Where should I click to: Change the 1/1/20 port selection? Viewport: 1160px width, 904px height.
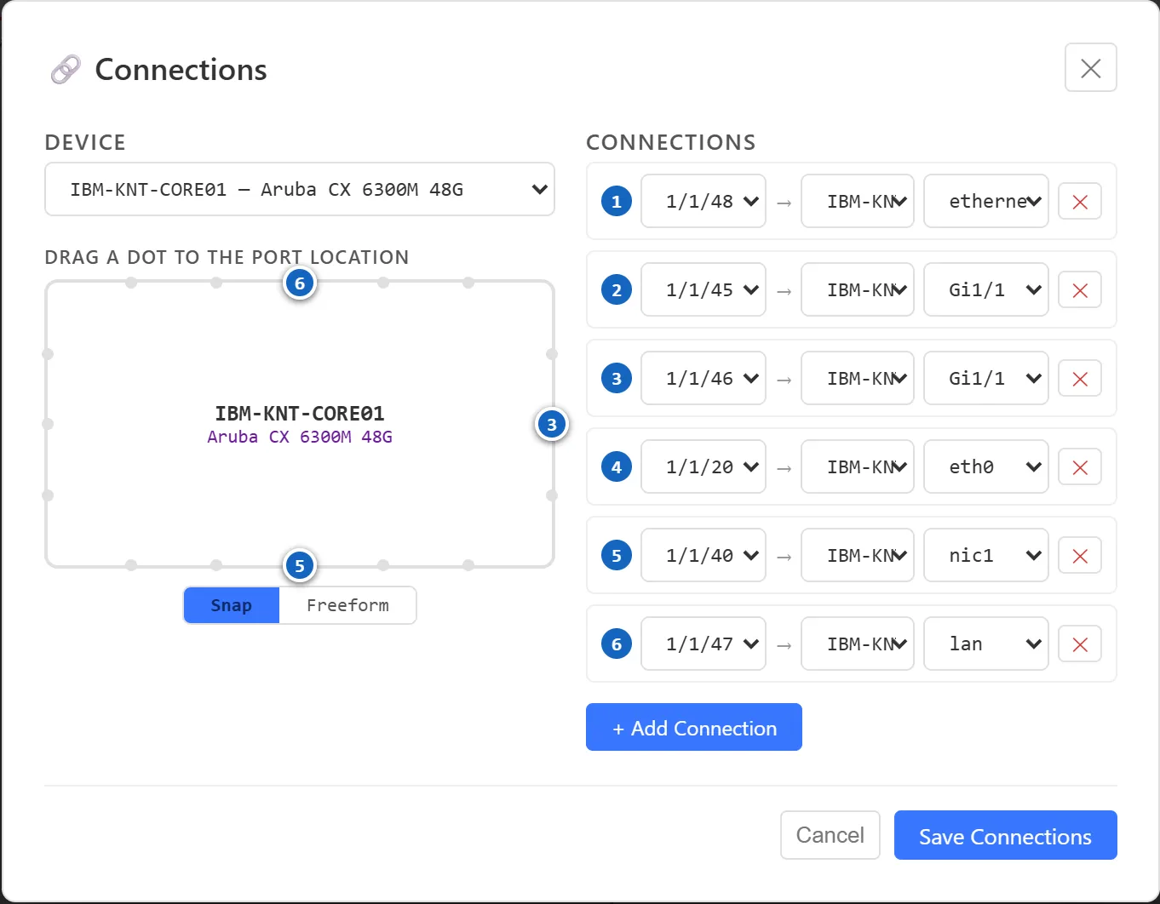tap(703, 467)
